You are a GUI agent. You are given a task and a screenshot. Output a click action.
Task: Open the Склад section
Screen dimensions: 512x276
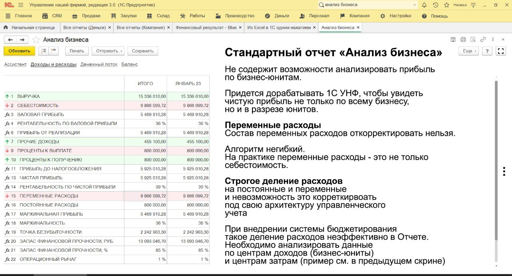(x=158, y=16)
